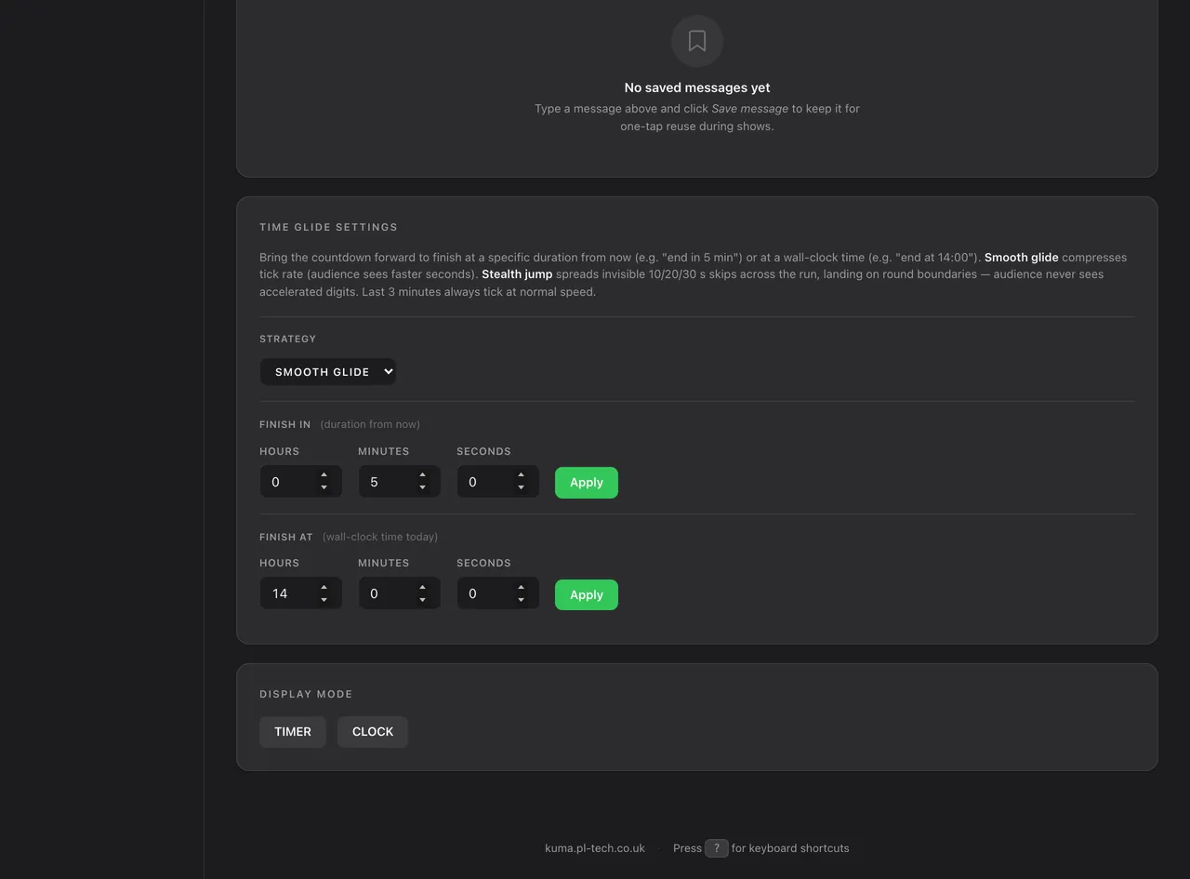Select the Finish At seconds input field
This screenshot has width=1190, height=879.
coord(497,593)
